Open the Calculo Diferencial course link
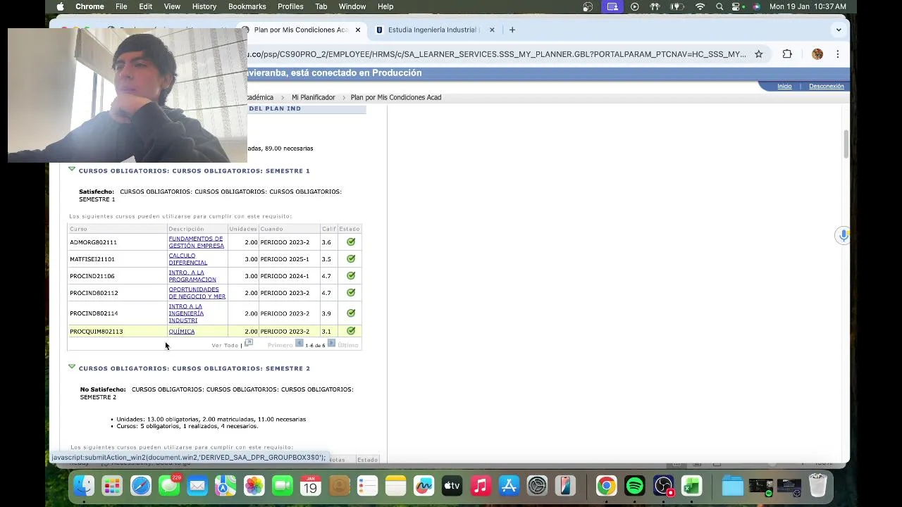The image size is (902, 507). 188,259
